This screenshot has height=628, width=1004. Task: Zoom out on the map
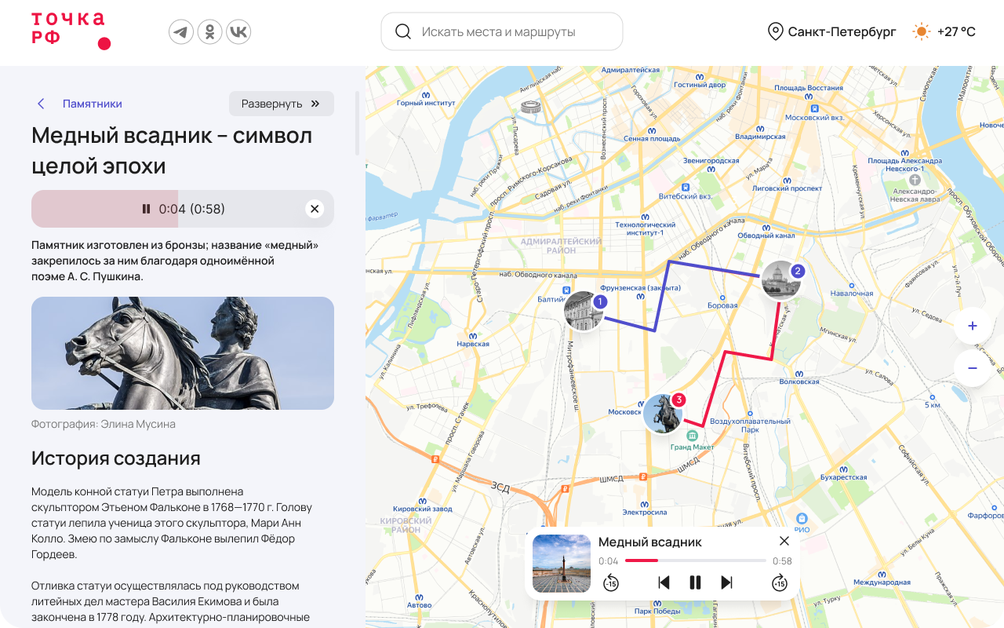(x=973, y=368)
